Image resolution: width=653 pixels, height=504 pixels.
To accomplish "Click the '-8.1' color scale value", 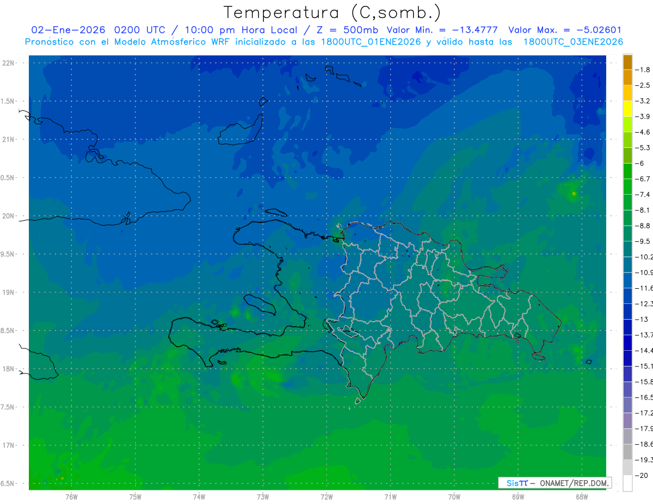I will pyautogui.click(x=643, y=210).
